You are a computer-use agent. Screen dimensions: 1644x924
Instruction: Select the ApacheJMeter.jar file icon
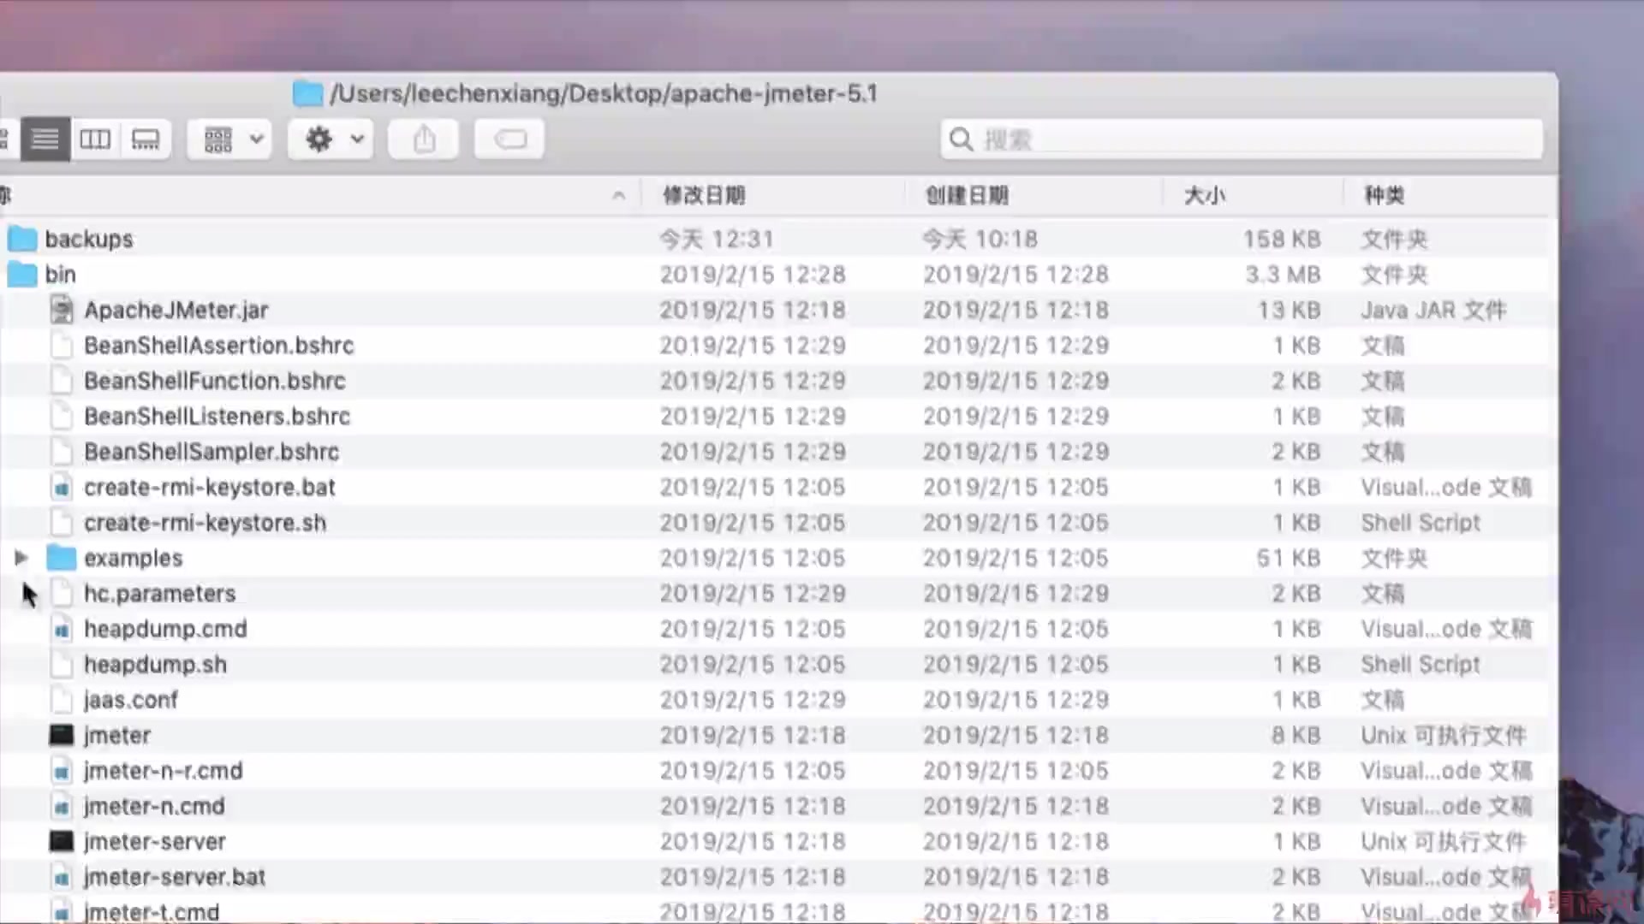pyautogui.click(x=62, y=310)
